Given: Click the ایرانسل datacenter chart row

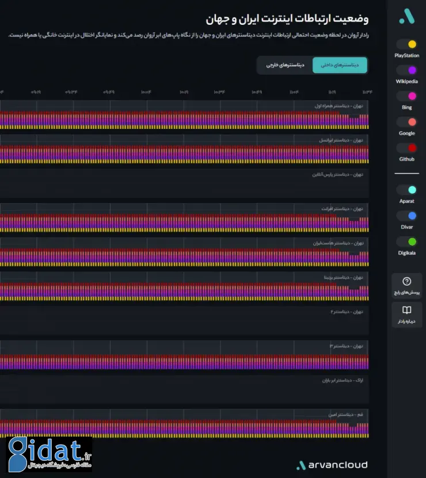Looking at the screenshot, I should pyautogui.click(x=184, y=150).
